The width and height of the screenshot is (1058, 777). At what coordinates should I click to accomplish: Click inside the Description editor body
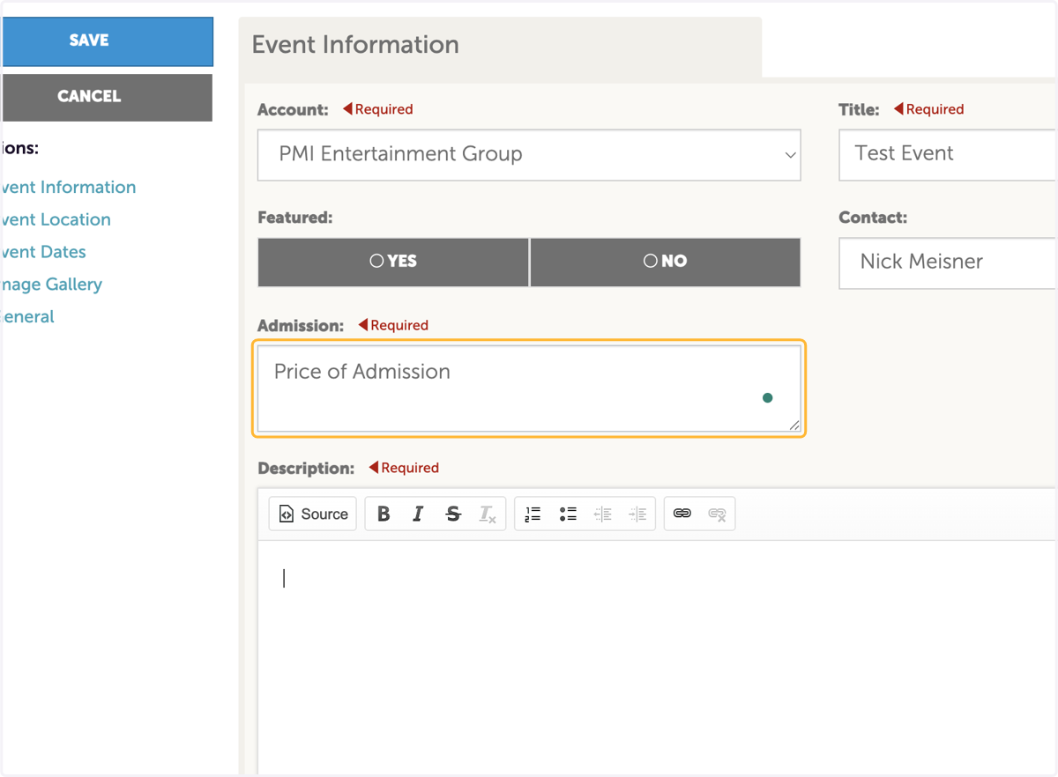click(658, 656)
